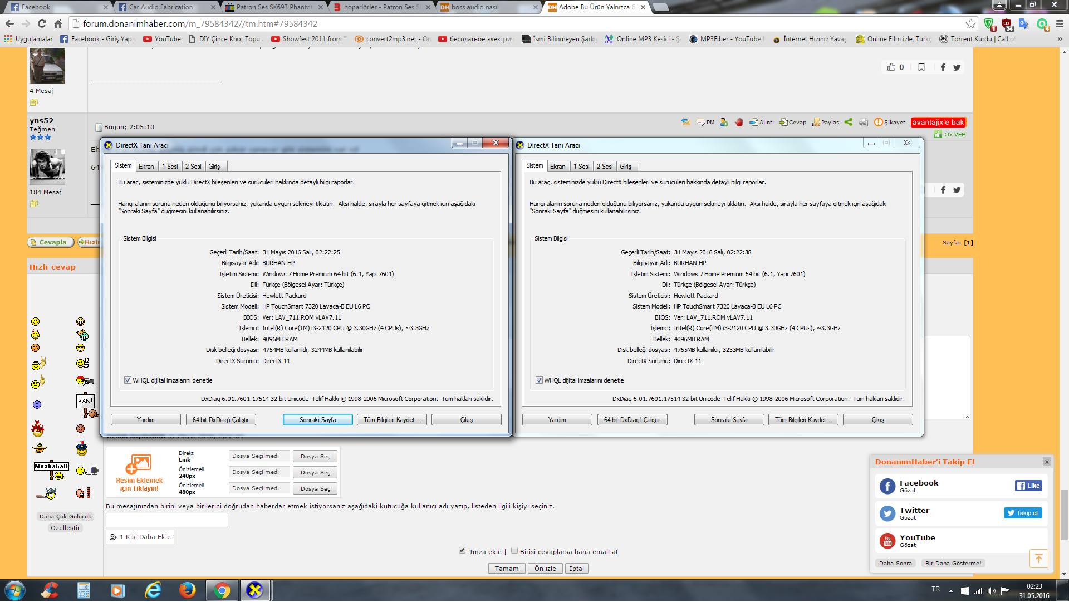Click Cevapla button
The width and height of the screenshot is (1069, 602).
(x=51, y=242)
